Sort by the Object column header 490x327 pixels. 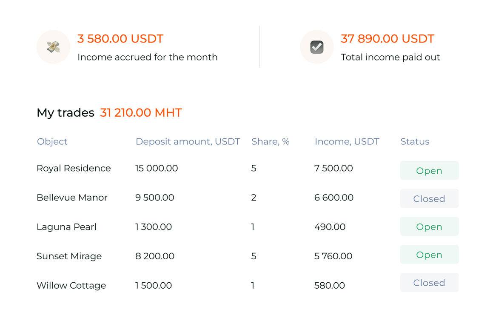pos(52,141)
